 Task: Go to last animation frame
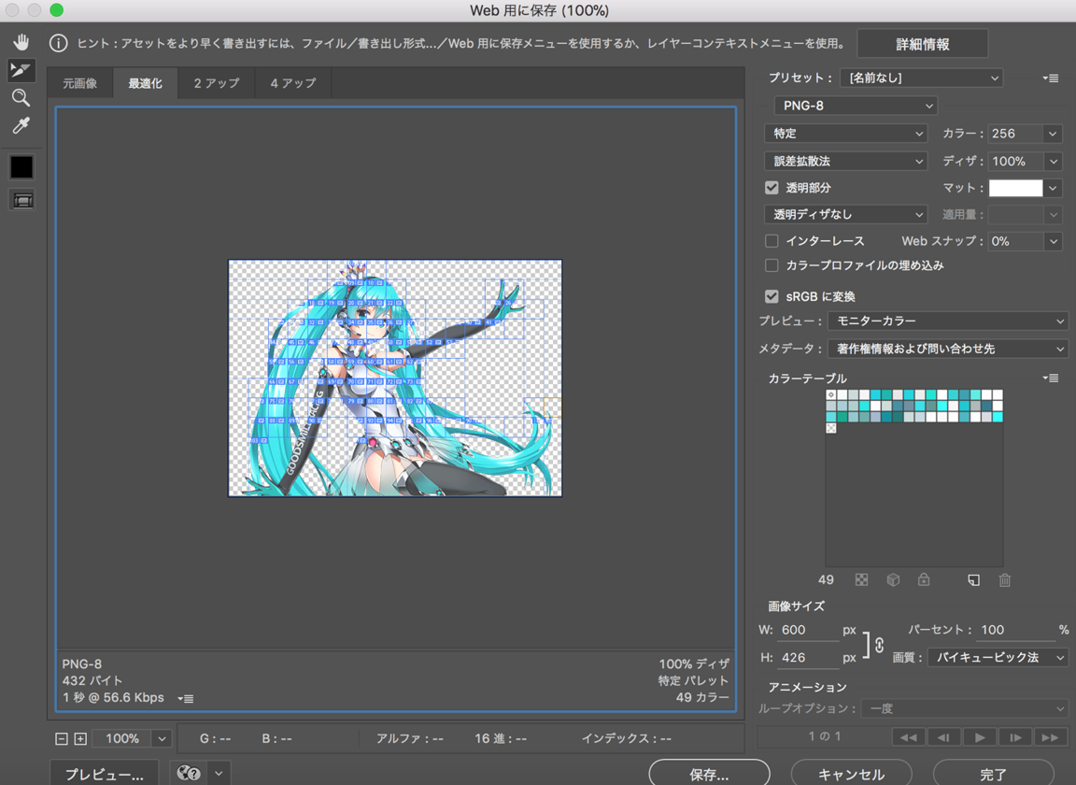1051,737
